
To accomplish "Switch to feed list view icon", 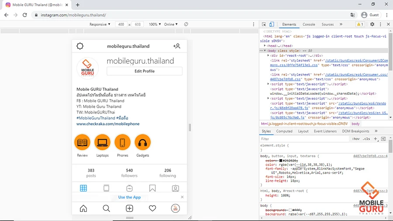I will 106,188.
